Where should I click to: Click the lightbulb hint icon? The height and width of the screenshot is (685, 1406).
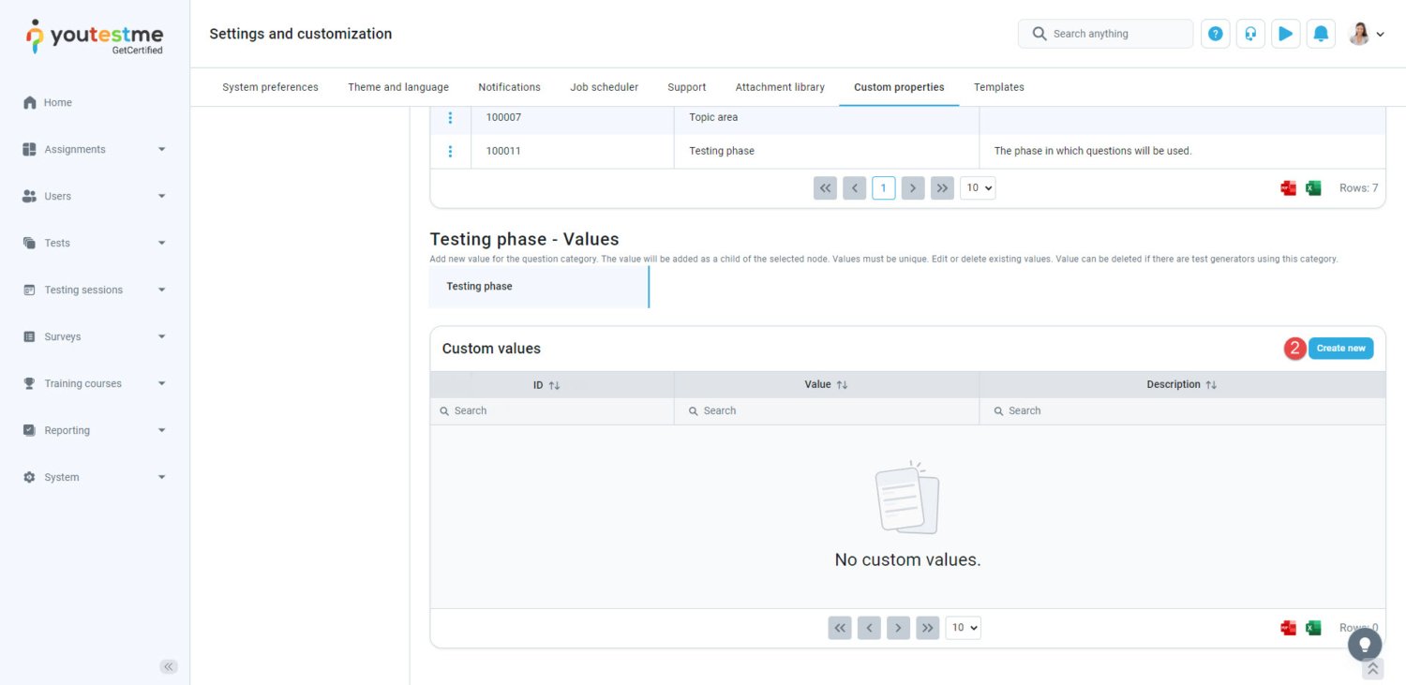click(1365, 645)
